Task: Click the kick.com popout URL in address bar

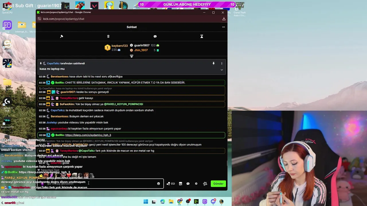Action: (x=64, y=19)
